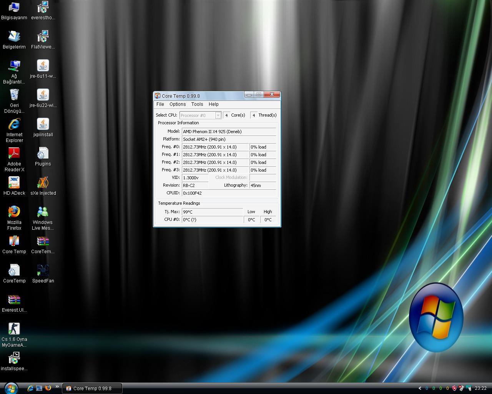Screen dimensions: 492x394
Task: Click the Model field AMD Phenom II X4 925
Action: 229,132
